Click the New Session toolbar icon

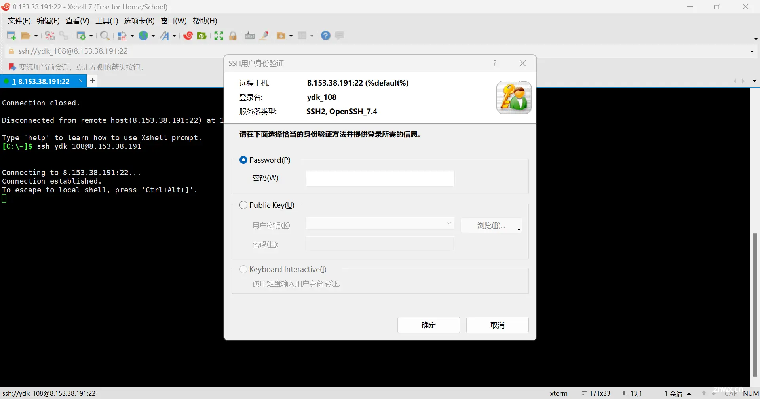11,36
